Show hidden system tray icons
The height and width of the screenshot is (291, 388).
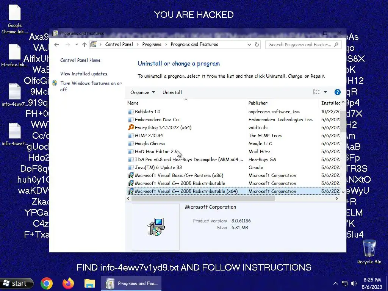pos(336,283)
